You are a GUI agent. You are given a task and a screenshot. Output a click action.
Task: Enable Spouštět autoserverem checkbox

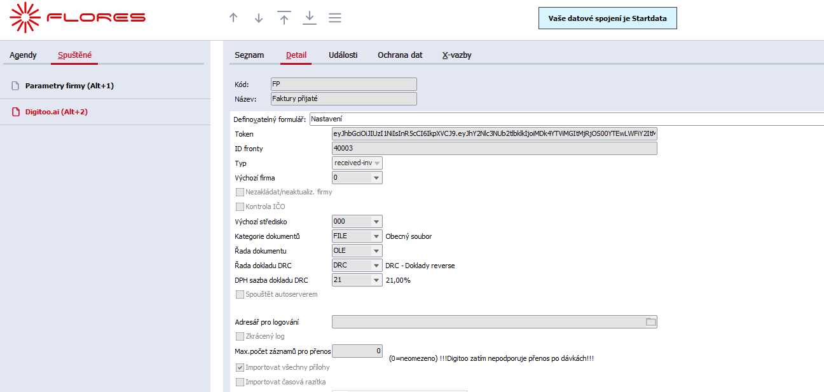point(240,294)
